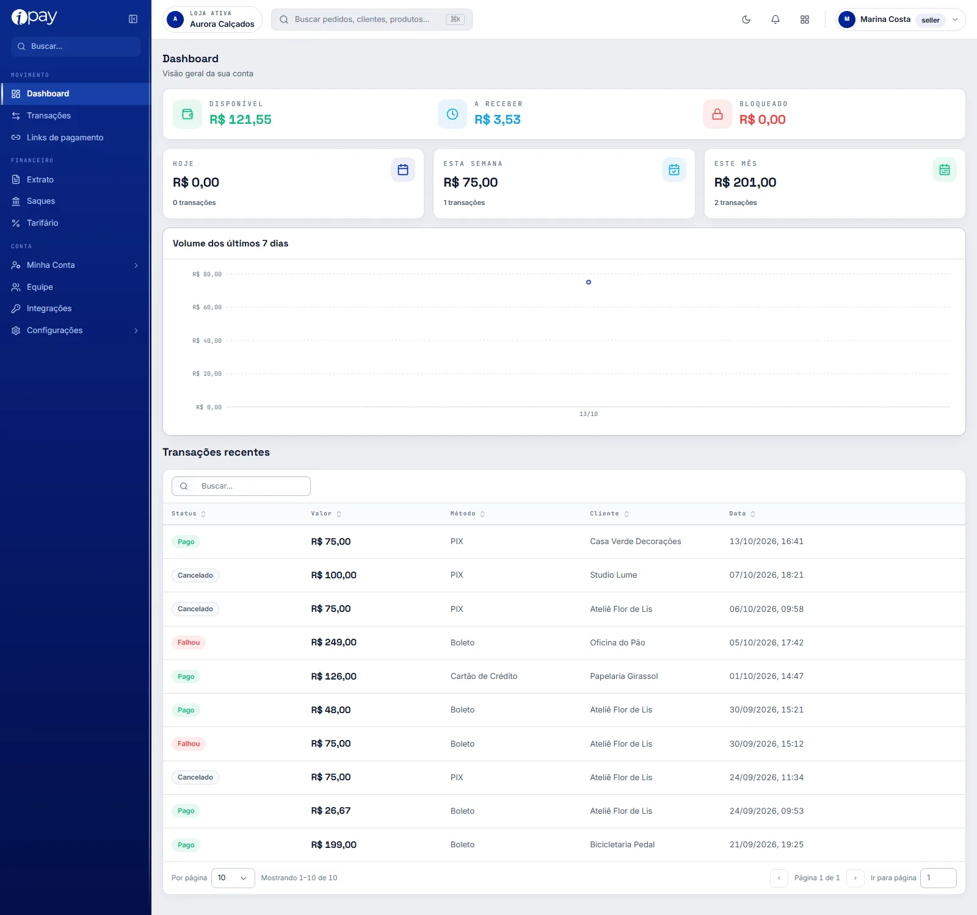Open the rows per page dropdown
Image resolution: width=977 pixels, height=915 pixels.
pos(233,878)
